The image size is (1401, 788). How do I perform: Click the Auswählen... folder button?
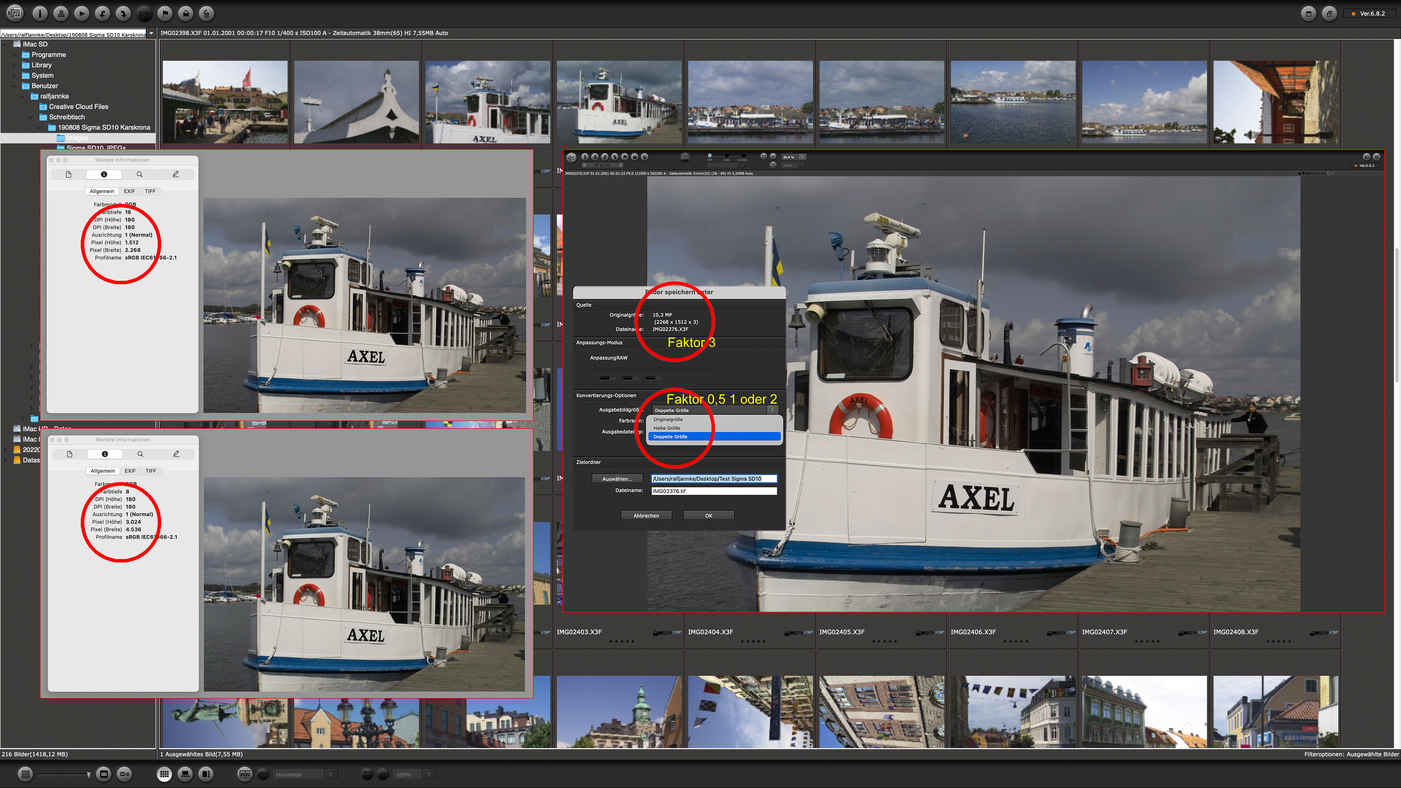tap(617, 479)
